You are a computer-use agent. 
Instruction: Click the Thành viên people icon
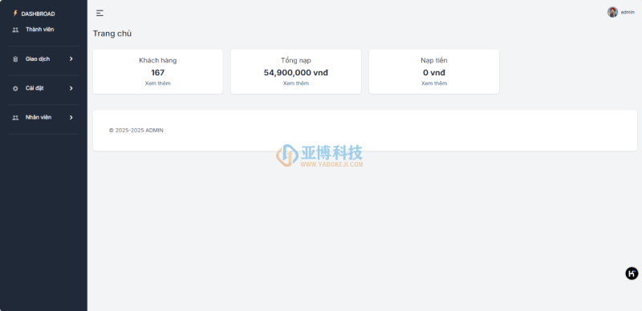point(15,30)
